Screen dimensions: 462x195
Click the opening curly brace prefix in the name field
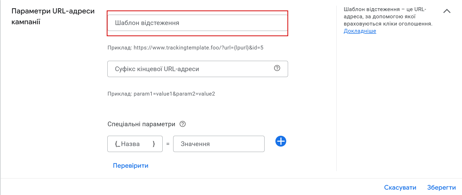pos(117,144)
